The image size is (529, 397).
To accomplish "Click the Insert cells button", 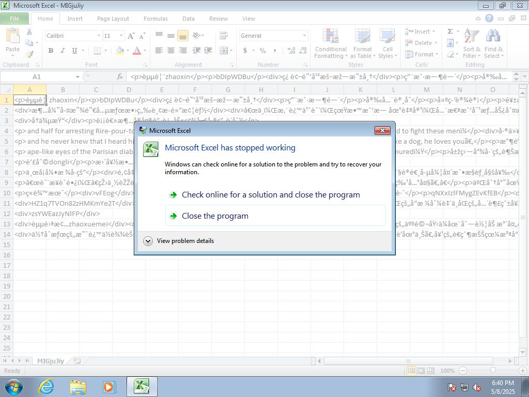I will (x=418, y=32).
